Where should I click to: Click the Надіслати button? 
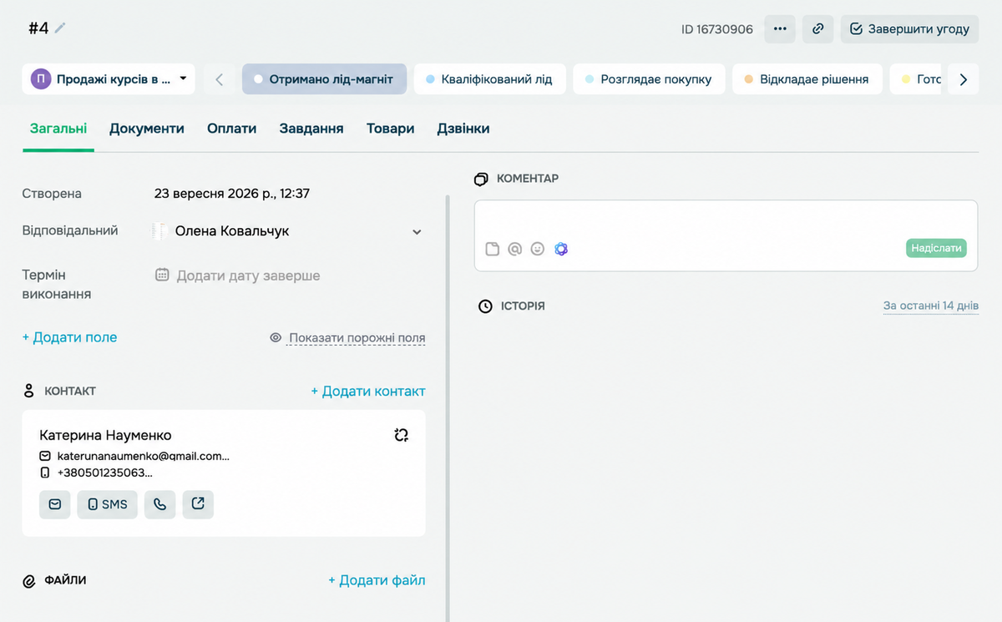pyautogui.click(x=936, y=248)
